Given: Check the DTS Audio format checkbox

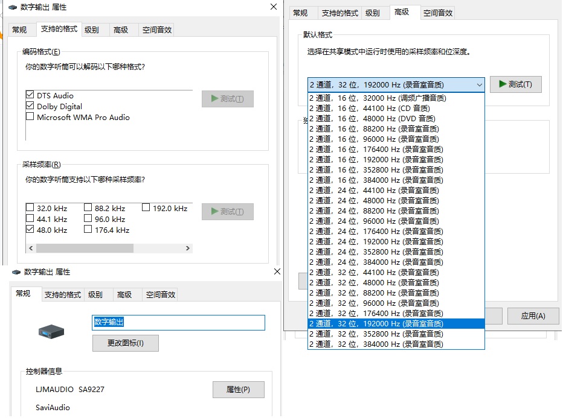Looking at the screenshot, I should tap(30, 95).
